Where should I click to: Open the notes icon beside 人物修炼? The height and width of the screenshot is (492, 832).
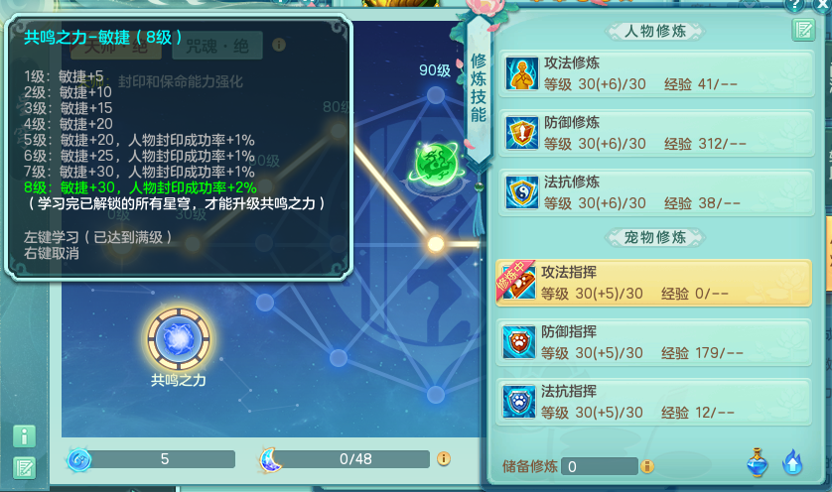(803, 30)
